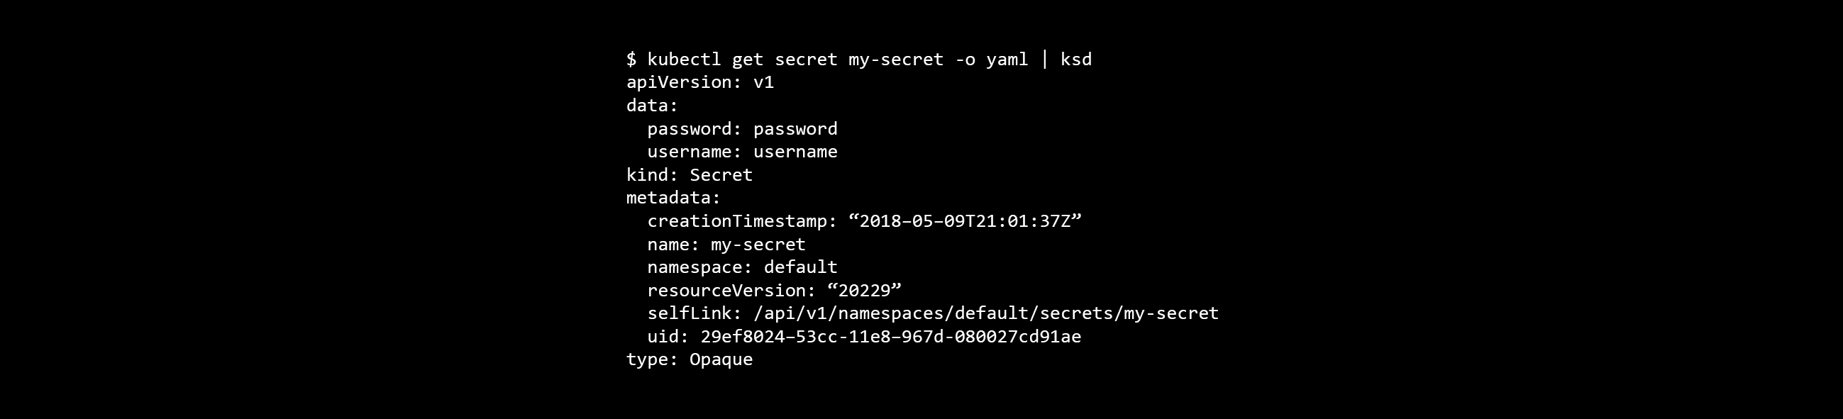Click the kubectl get secret command line
This screenshot has width=1843, height=419.
click(x=859, y=60)
